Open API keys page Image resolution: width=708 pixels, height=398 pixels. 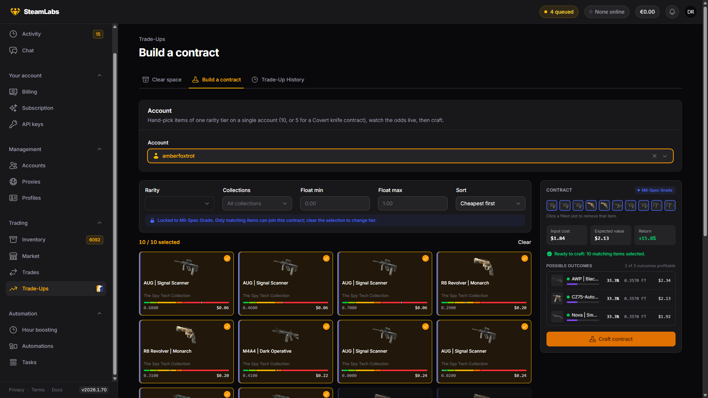pyautogui.click(x=56, y=124)
